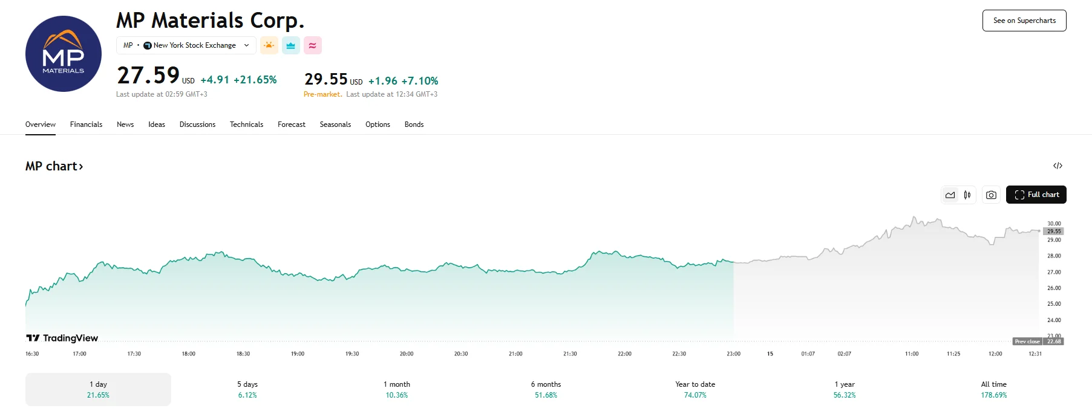
Task: Click the blue crown badge icon
Action: pyautogui.click(x=291, y=45)
